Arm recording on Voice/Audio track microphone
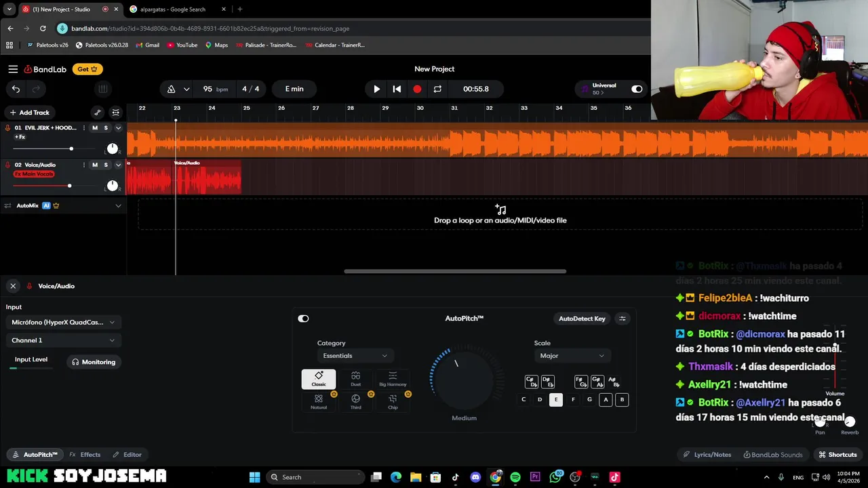The width and height of the screenshot is (868, 488). tap(7, 165)
